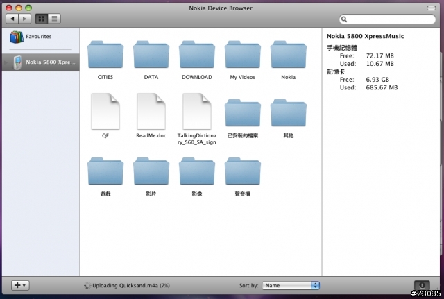Select Nokia 5800 Xpre... in the sidebar

(x=41, y=62)
